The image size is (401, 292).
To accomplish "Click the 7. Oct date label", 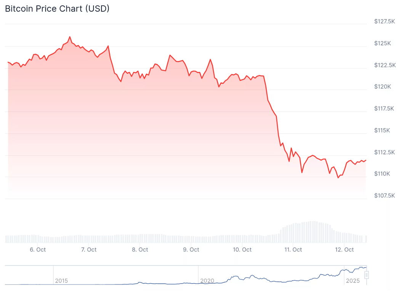I will pyautogui.click(x=89, y=250).
